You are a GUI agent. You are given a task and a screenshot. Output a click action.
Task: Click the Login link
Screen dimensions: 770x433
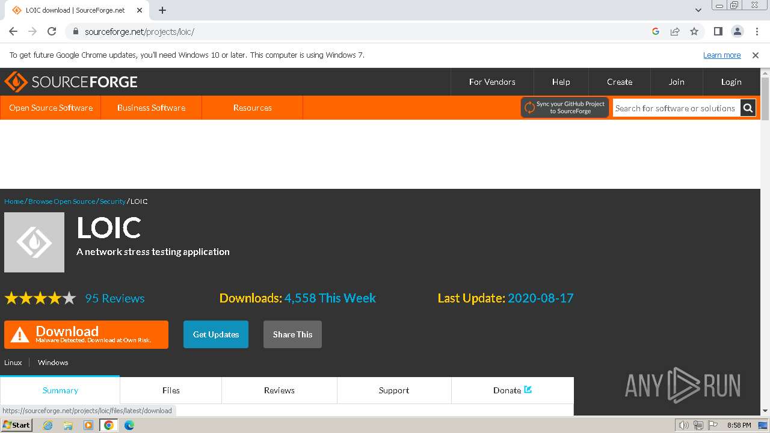[x=731, y=82]
